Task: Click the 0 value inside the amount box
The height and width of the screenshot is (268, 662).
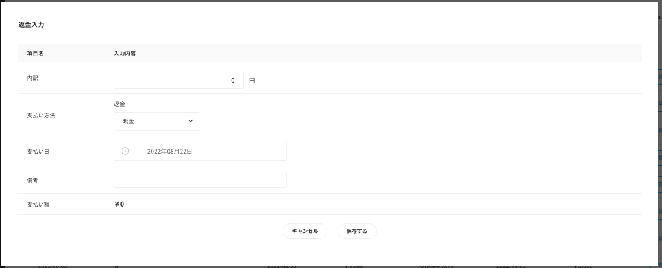Action: click(233, 81)
